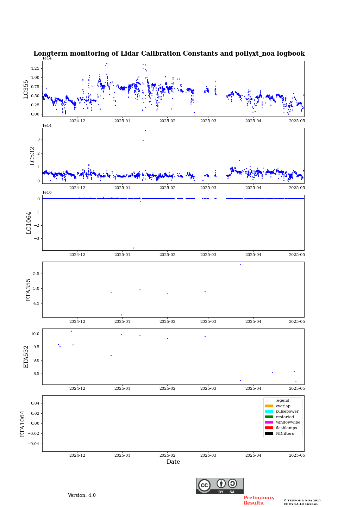Select the green restarted legend swatch
338x507 pixels.
coord(269,417)
